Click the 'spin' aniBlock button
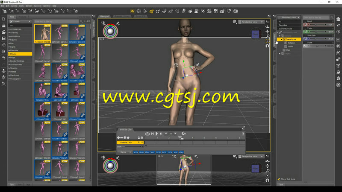The image size is (342, 192). click(176, 152)
